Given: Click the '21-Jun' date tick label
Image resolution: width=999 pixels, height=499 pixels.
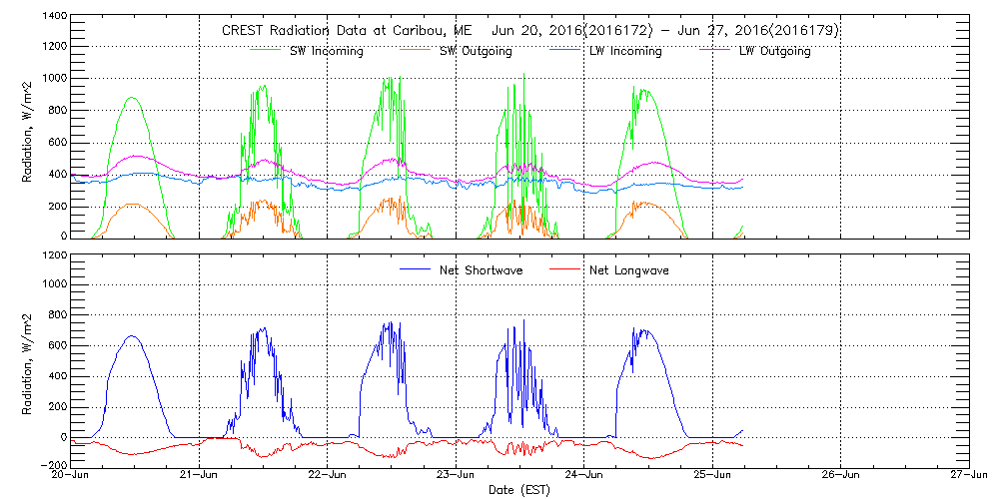Looking at the screenshot, I should coord(200,475).
